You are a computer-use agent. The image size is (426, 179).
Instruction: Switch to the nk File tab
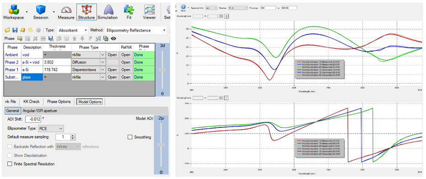point(11,102)
